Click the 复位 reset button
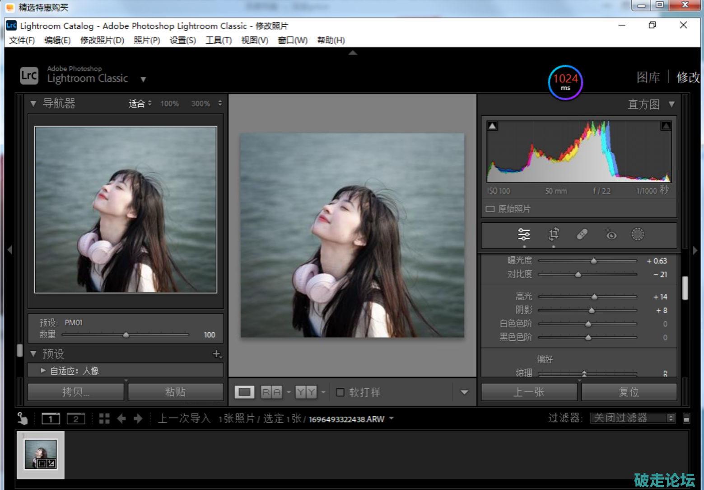Viewport: 704px width, 490px height. 629,392
